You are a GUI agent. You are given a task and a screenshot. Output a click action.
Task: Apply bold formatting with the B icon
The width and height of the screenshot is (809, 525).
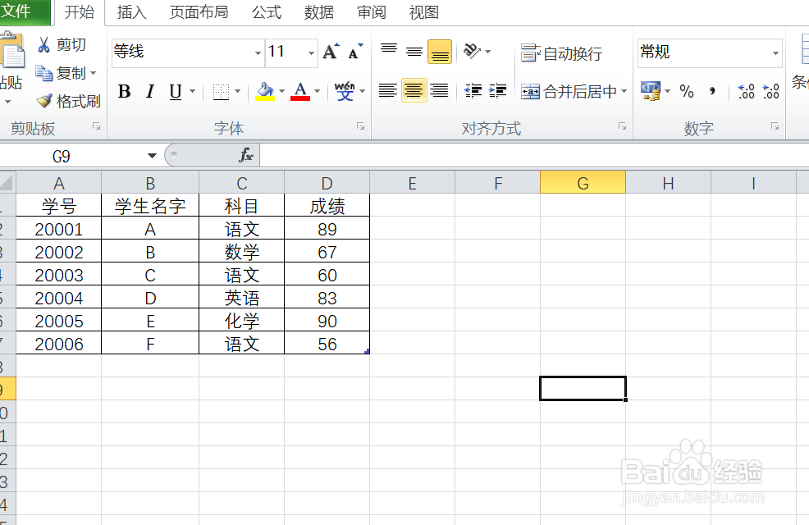point(123,92)
